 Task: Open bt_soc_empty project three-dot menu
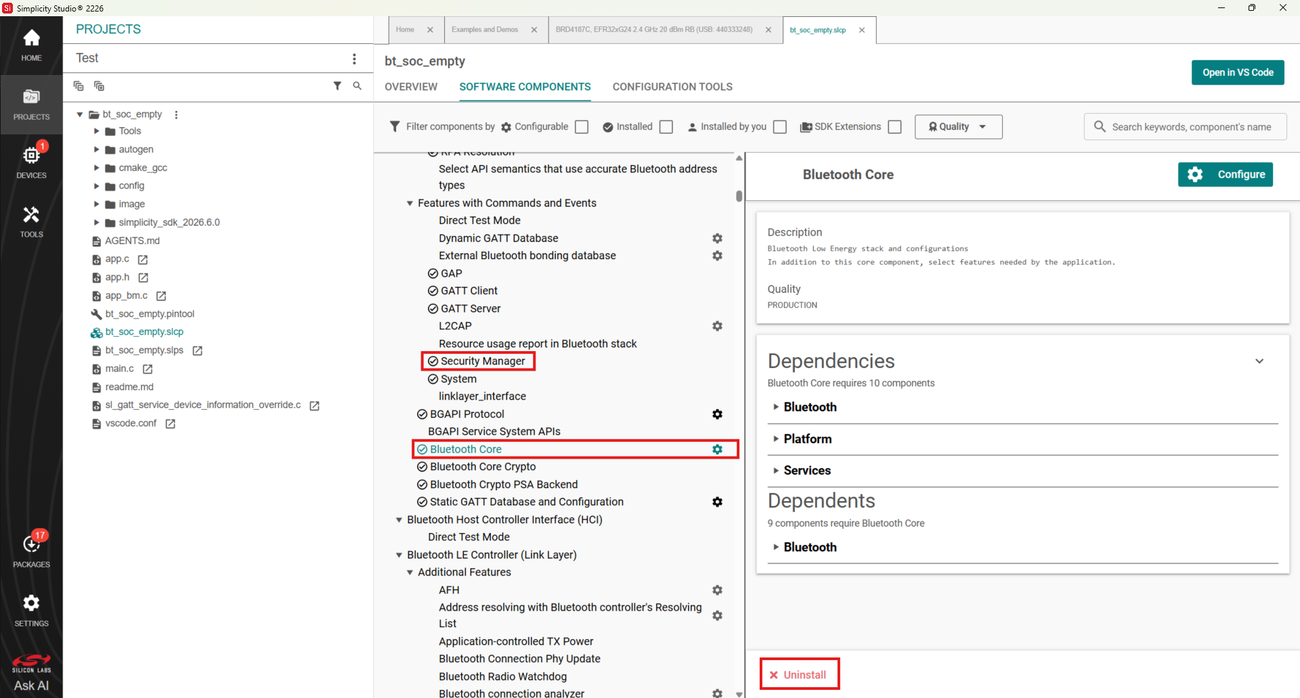click(x=176, y=115)
